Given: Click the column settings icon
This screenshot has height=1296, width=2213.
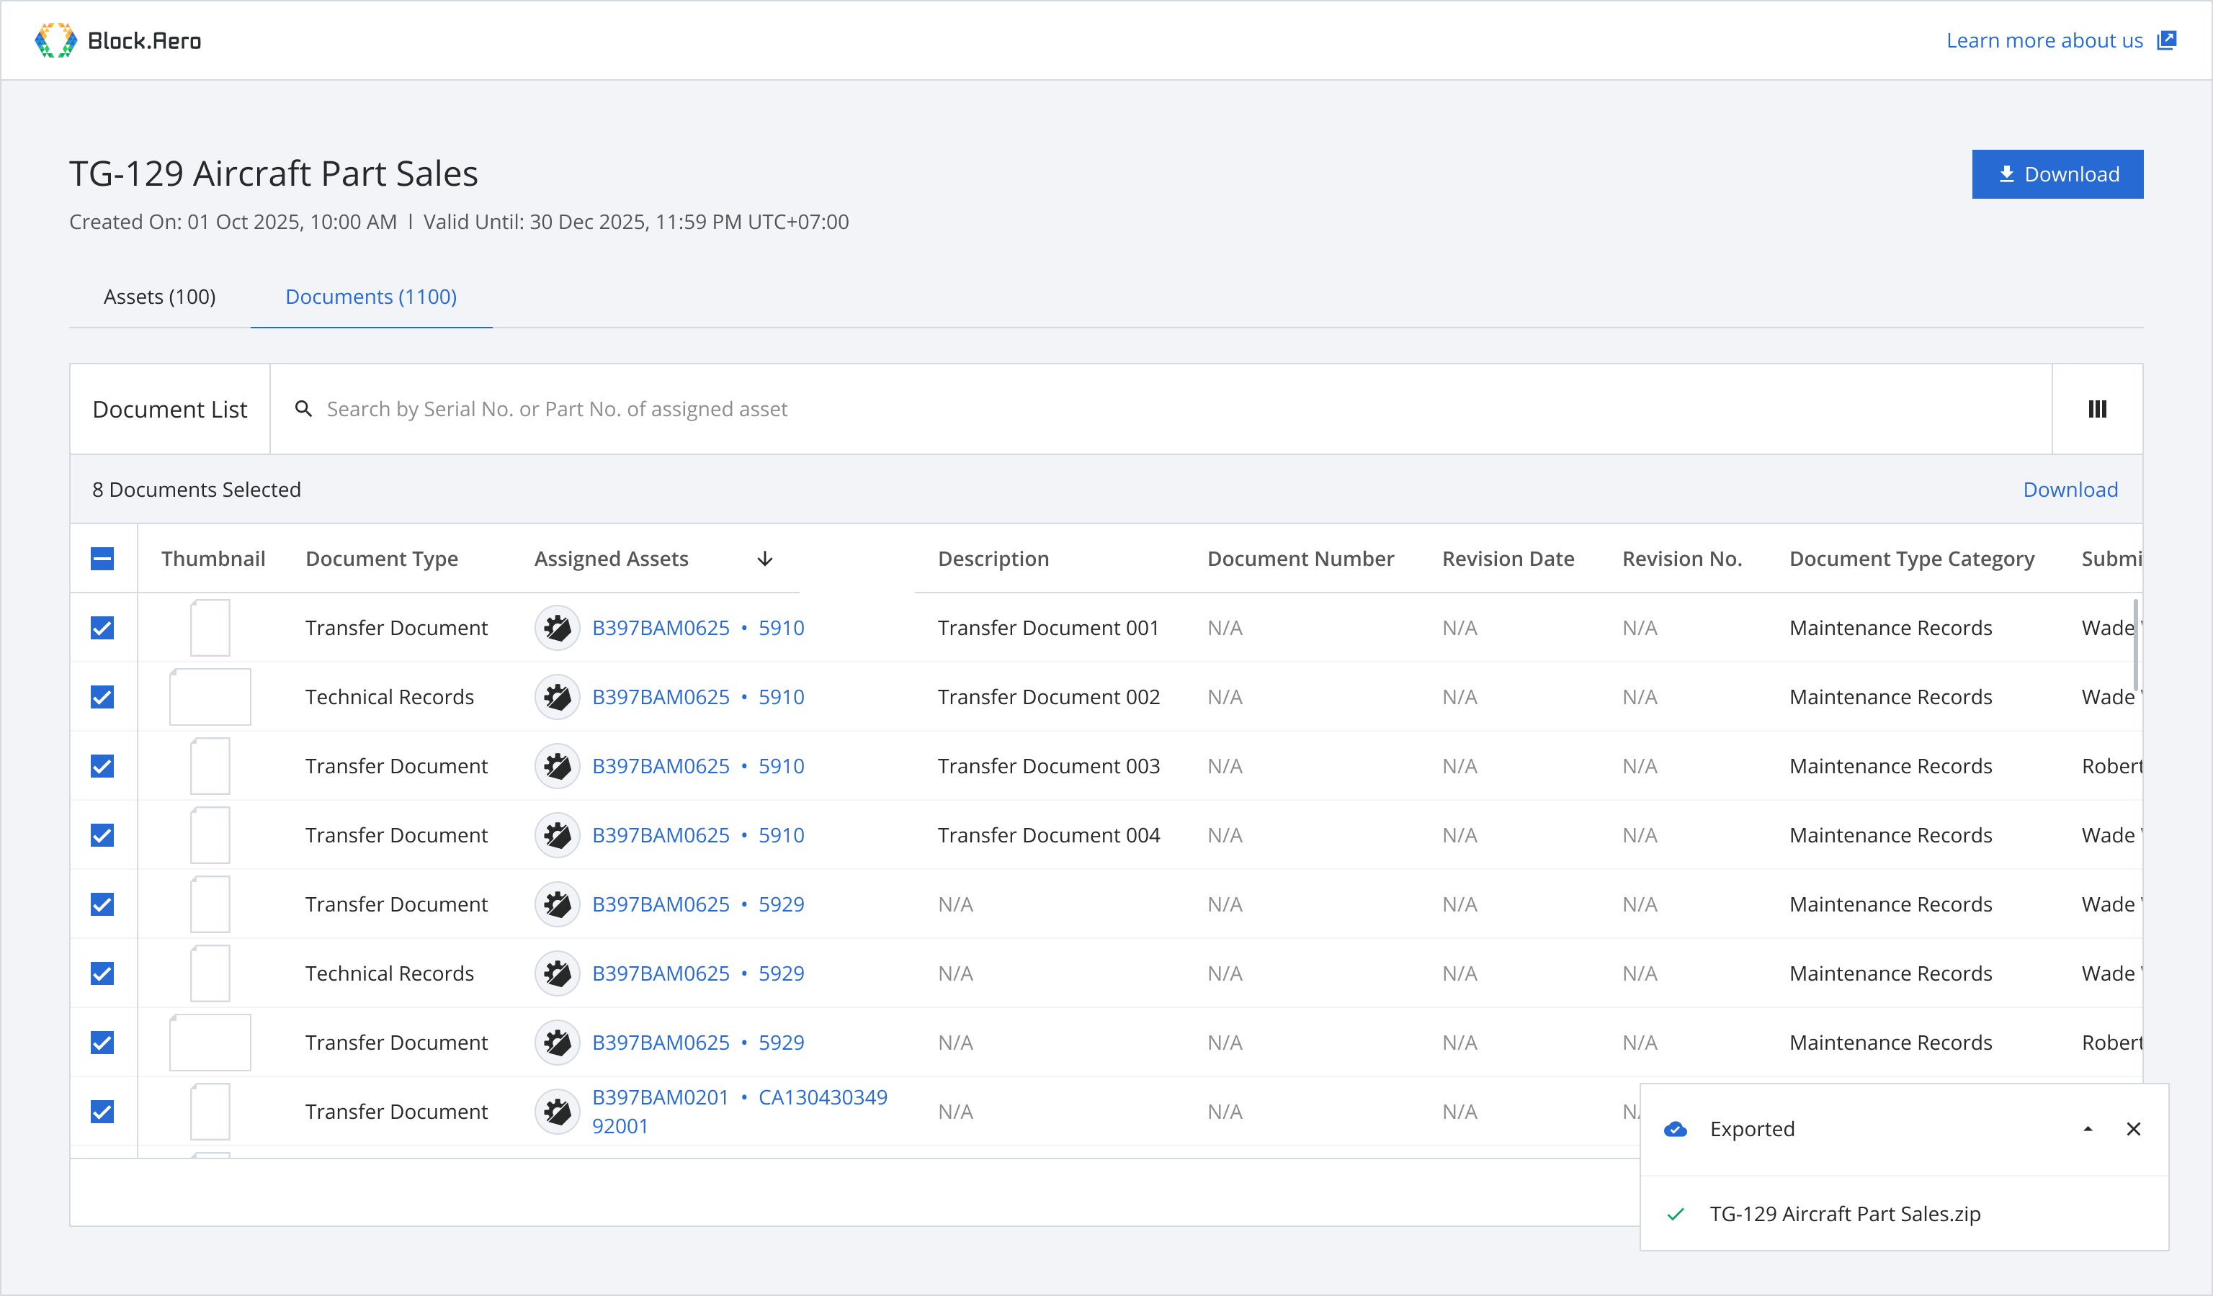Looking at the screenshot, I should [2097, 409].
